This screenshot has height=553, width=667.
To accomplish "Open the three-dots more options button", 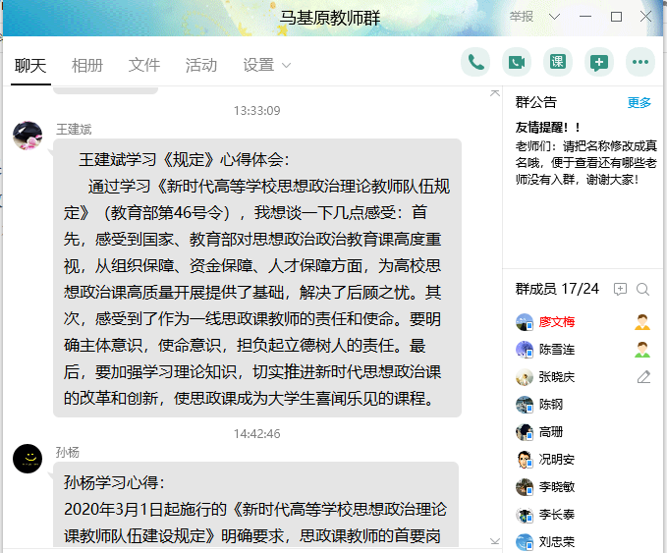I will pyautogui.click(x=640, y=63).
